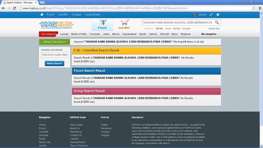Viewport: 263px width, 148px height.
Task: Open footer Twitter link
Action: 104,125
